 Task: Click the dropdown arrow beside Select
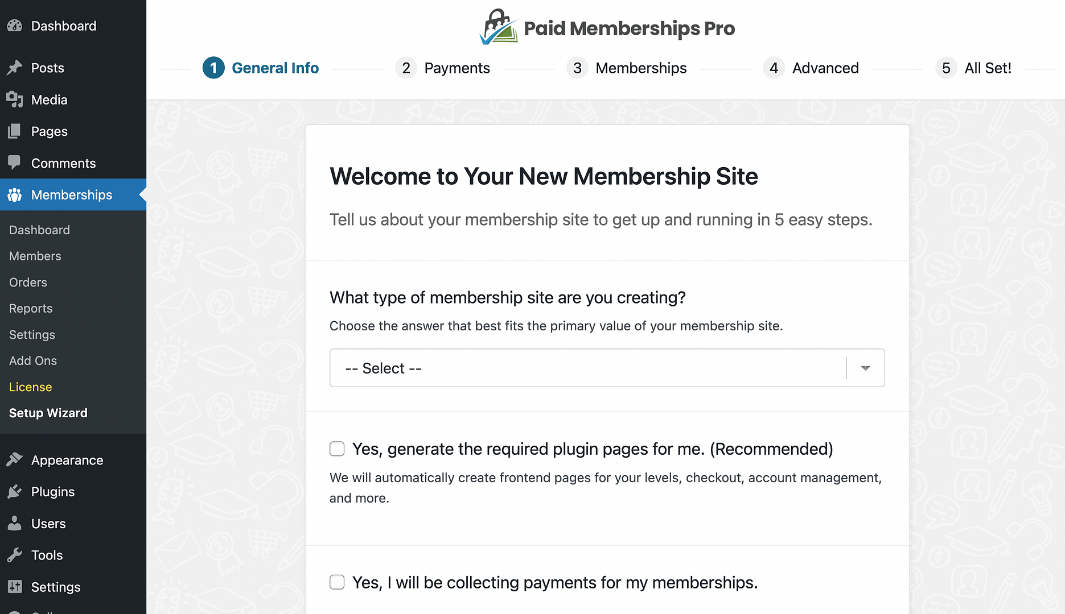[x=865, y=368]
